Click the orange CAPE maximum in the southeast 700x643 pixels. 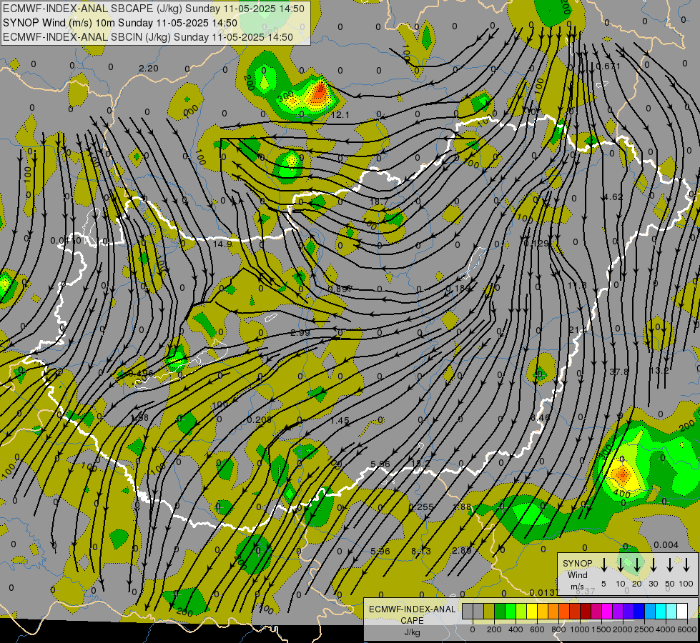click(622, 474)
